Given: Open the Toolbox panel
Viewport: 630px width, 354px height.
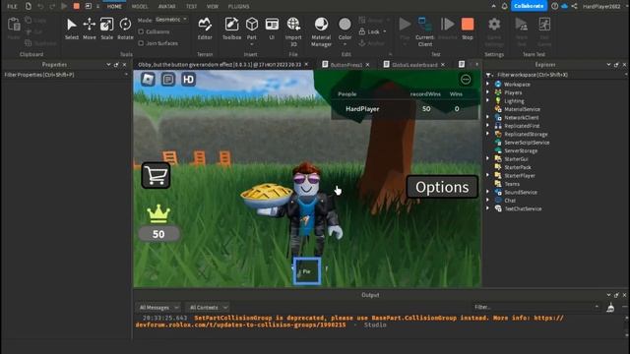Looking at the screenshot, I should [x=232, y=29].
